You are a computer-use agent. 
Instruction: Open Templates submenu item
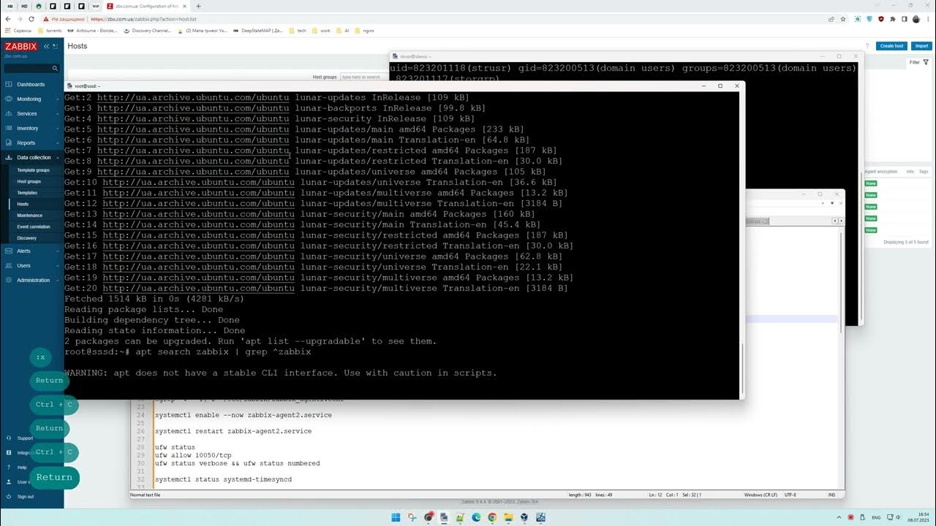(27, 193)
